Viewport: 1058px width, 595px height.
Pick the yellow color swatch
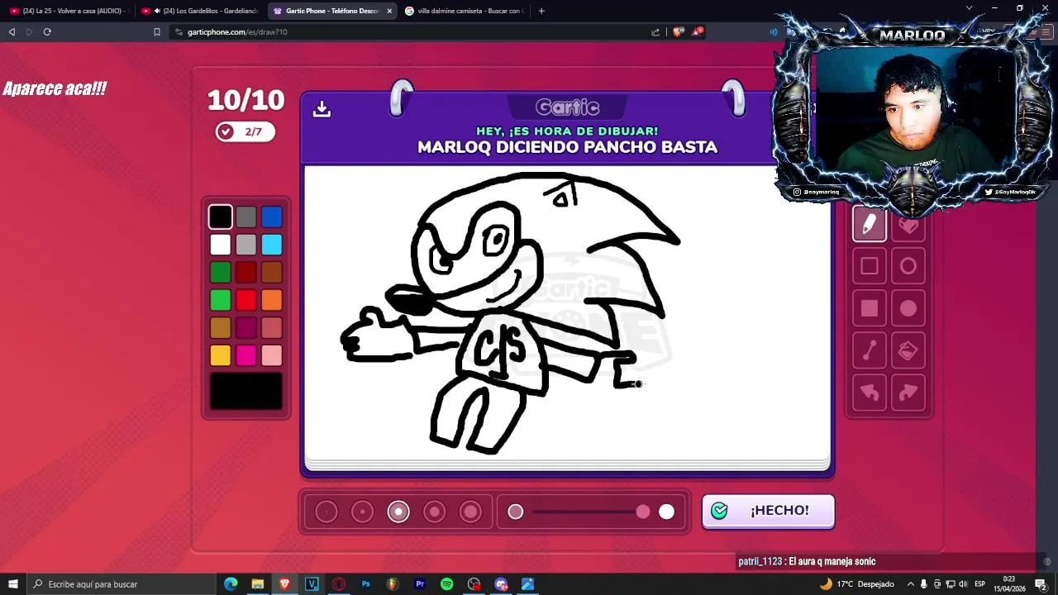pos(221,355)
